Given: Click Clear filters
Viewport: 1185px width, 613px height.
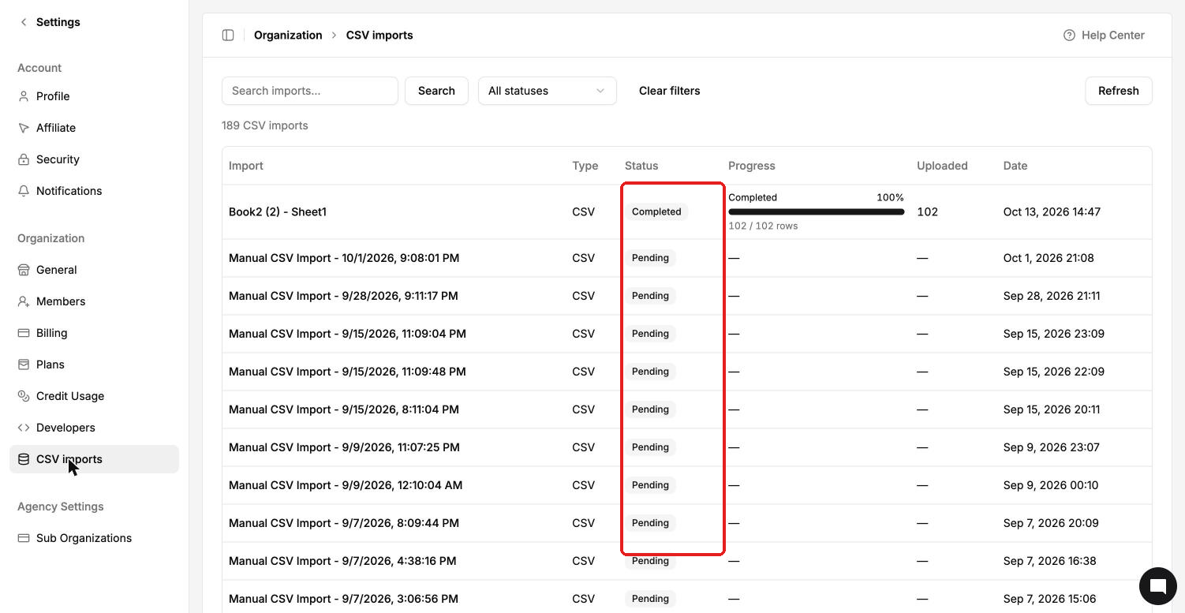Looking at the screenshot, I should pyautogui.click(x=669, y=91).
